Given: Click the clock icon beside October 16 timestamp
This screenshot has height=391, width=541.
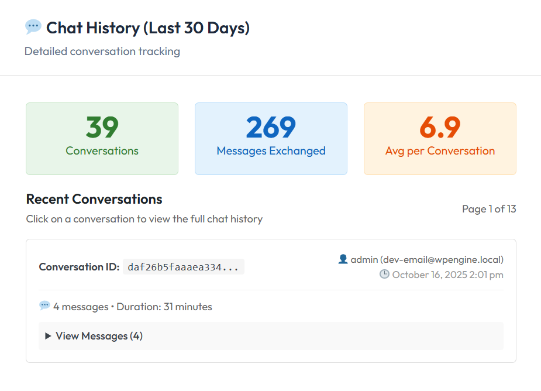Looking at the screenshot, I should pyautogui.click(x=384, y=274).
